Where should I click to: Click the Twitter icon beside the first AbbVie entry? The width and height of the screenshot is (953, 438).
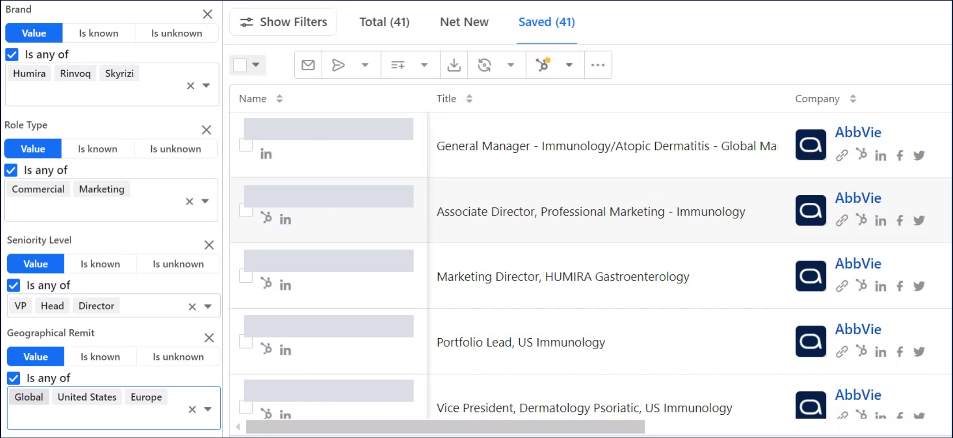pos(920,155)
